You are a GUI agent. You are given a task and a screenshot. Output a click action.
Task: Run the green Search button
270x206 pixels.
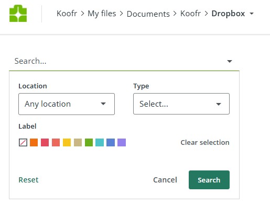click(x=209, y=180)
